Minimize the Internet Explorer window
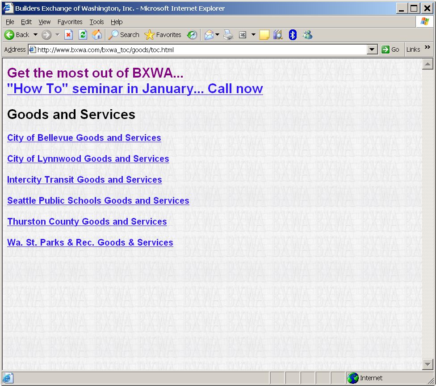The height and width of the screenshot is (386, 436). click(x=401, y=8)
